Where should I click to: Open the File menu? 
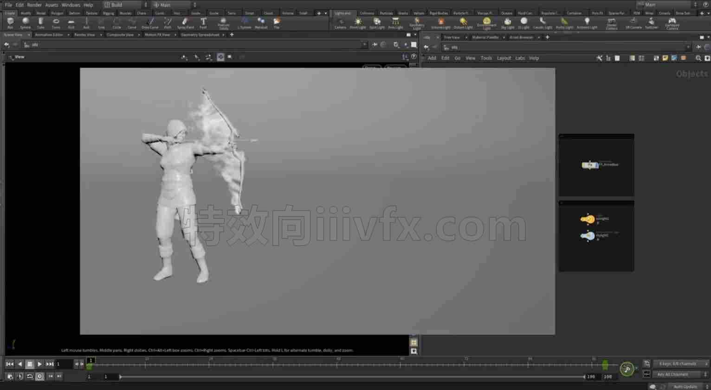pos(8,5)
